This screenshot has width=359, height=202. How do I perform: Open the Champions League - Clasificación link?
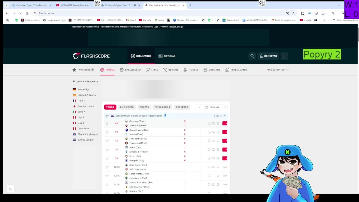(x=144, y=116)
